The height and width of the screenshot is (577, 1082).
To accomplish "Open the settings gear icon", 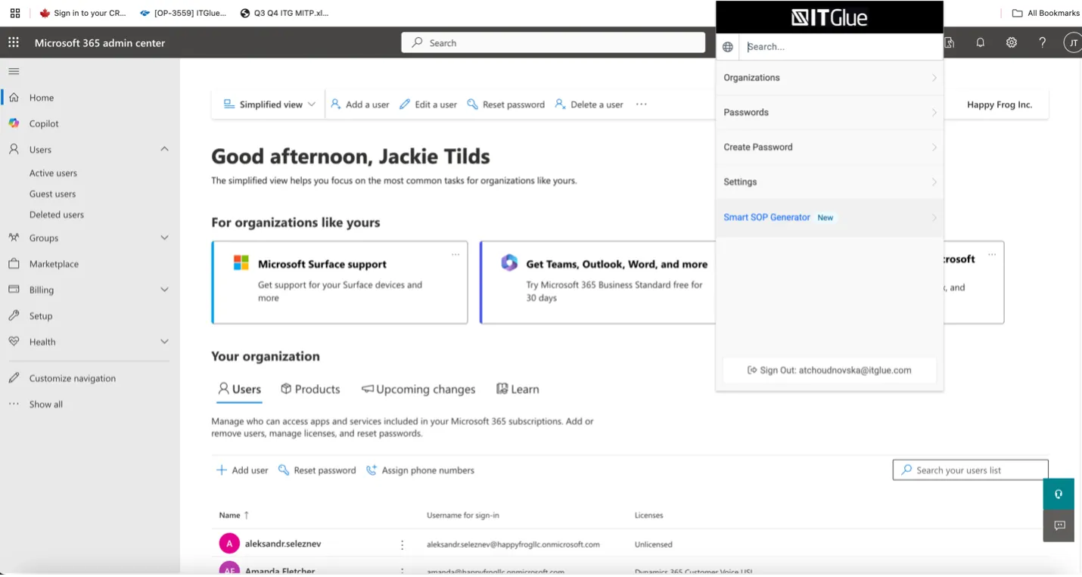I will (x=1012, y=43).
